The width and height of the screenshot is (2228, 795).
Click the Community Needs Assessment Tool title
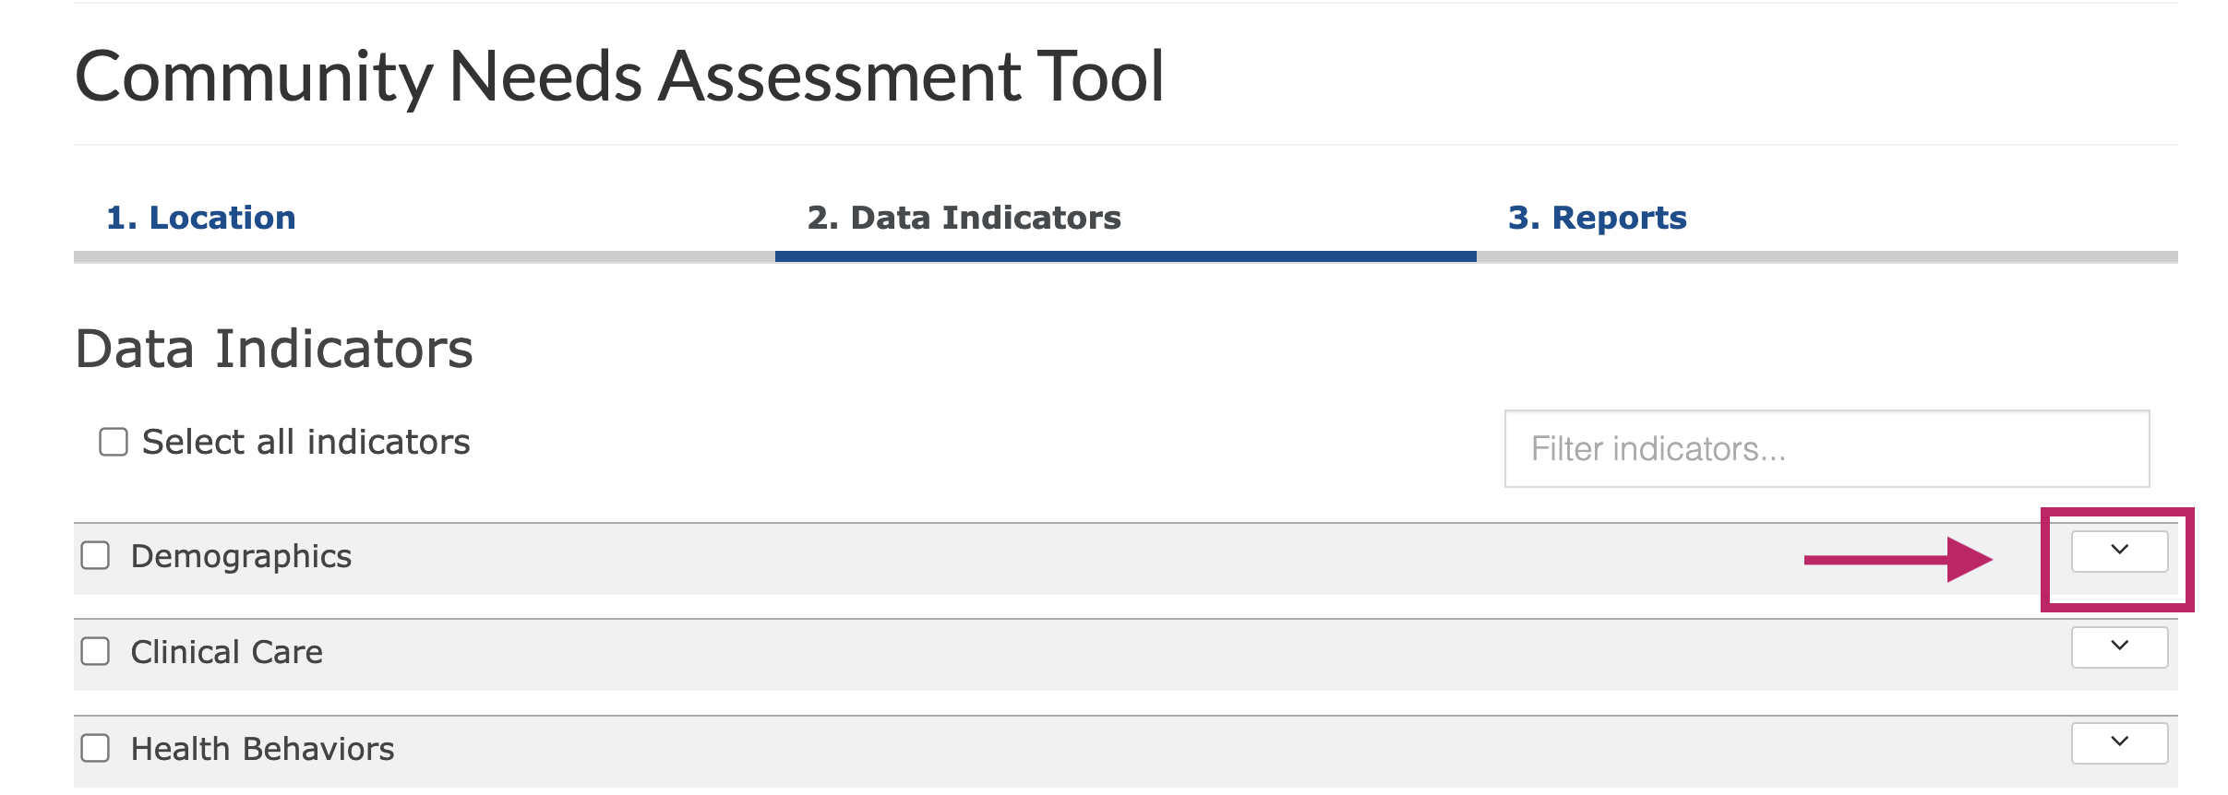click(619, 76)
